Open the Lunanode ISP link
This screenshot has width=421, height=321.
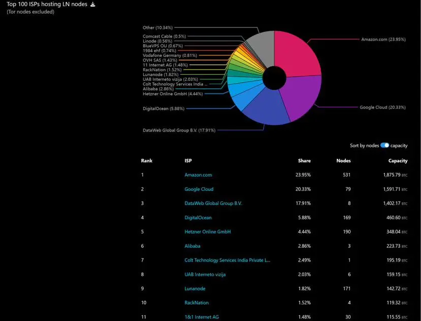click(x=195, y=288)
